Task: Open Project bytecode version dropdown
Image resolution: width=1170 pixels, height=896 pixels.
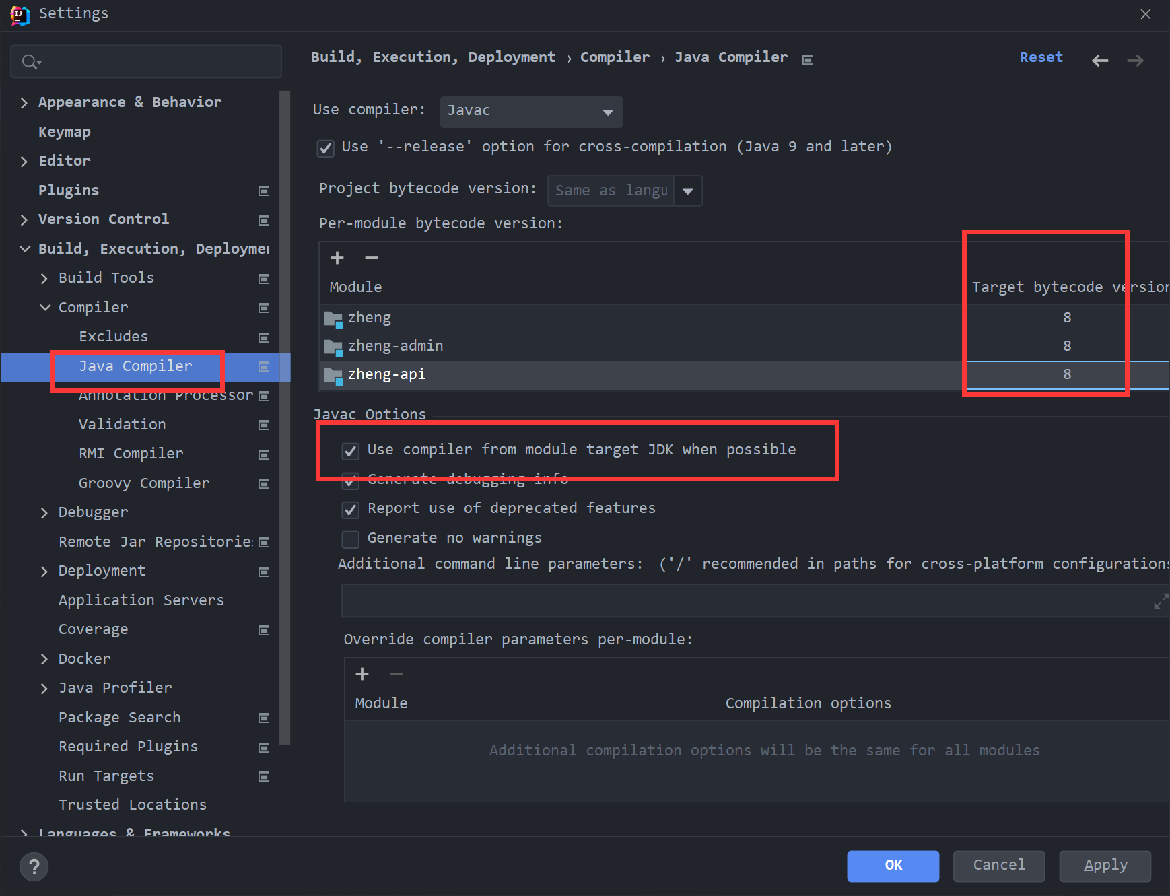Action: click(687, 191)
